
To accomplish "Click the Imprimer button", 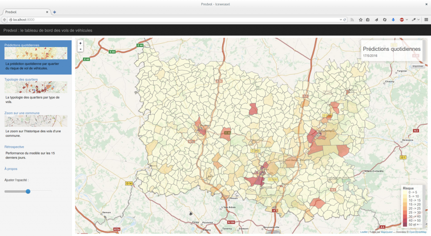I will point(418,66).
